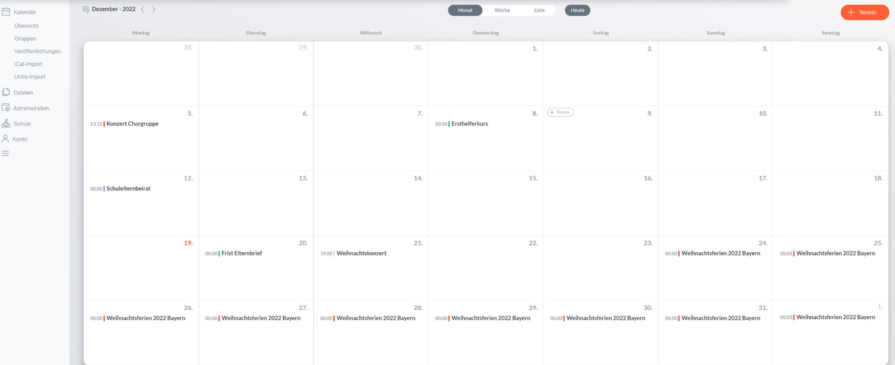The height and width of the screenshot is (365, 895).
Task: Switch to Woche view
Action: [x=502, y=11]
